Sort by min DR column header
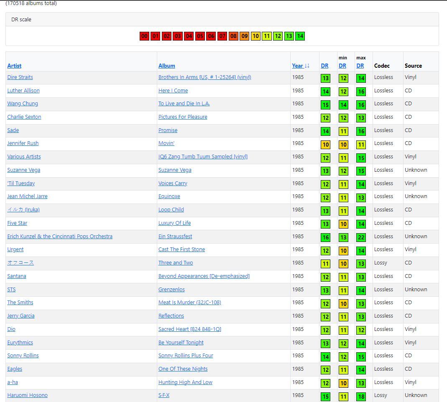The width and height of the screenshot is (447, 402). pyautogui.click(x=342, y=66)
